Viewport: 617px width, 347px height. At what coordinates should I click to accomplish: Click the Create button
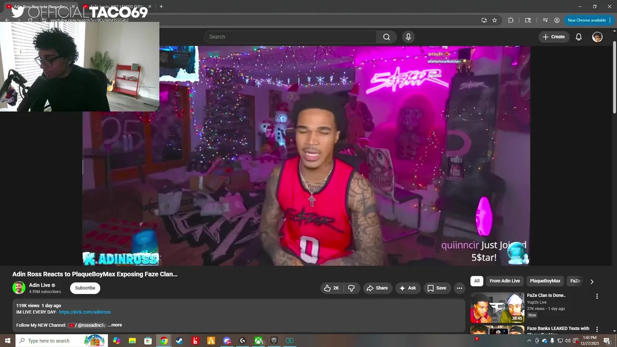[x=554, y=37]
